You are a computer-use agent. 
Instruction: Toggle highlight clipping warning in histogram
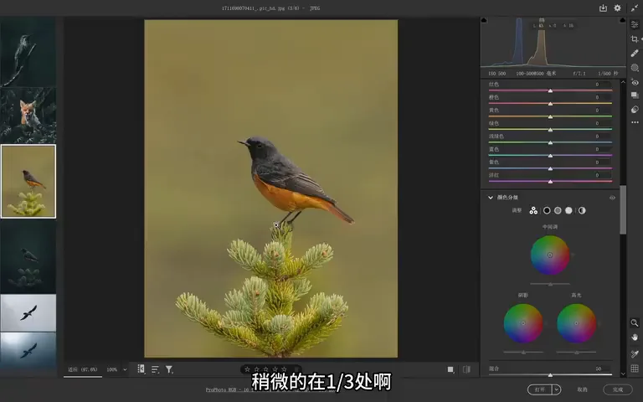623,20
